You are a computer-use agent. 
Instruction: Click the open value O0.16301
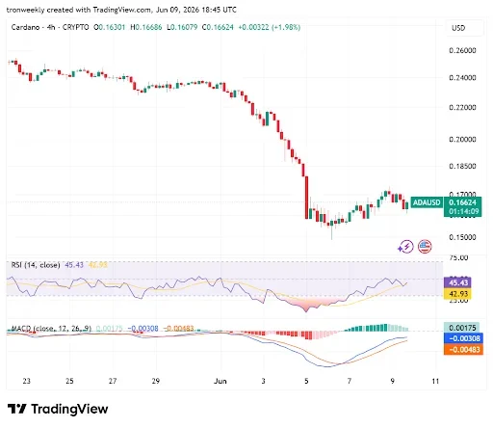[110, 27]
